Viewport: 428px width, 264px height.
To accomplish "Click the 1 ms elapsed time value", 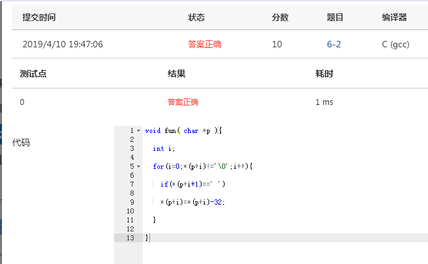I will [324, 102].
